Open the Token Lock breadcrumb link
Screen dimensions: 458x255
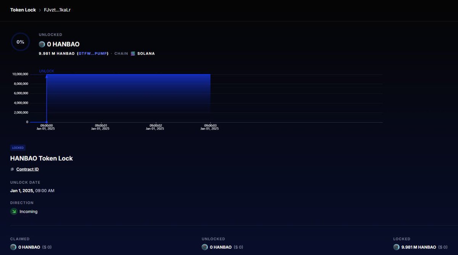click(23, 10)
